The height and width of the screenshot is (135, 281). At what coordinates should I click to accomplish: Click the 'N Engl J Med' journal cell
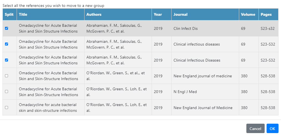205,92
